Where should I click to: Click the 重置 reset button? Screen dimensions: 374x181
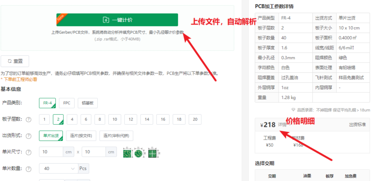click(15, 62)
